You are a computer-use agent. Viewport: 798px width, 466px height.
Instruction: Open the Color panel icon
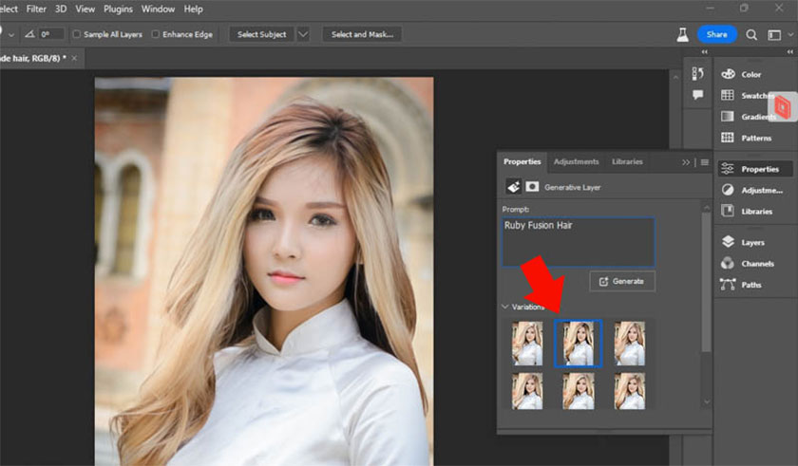pos(727,74)
